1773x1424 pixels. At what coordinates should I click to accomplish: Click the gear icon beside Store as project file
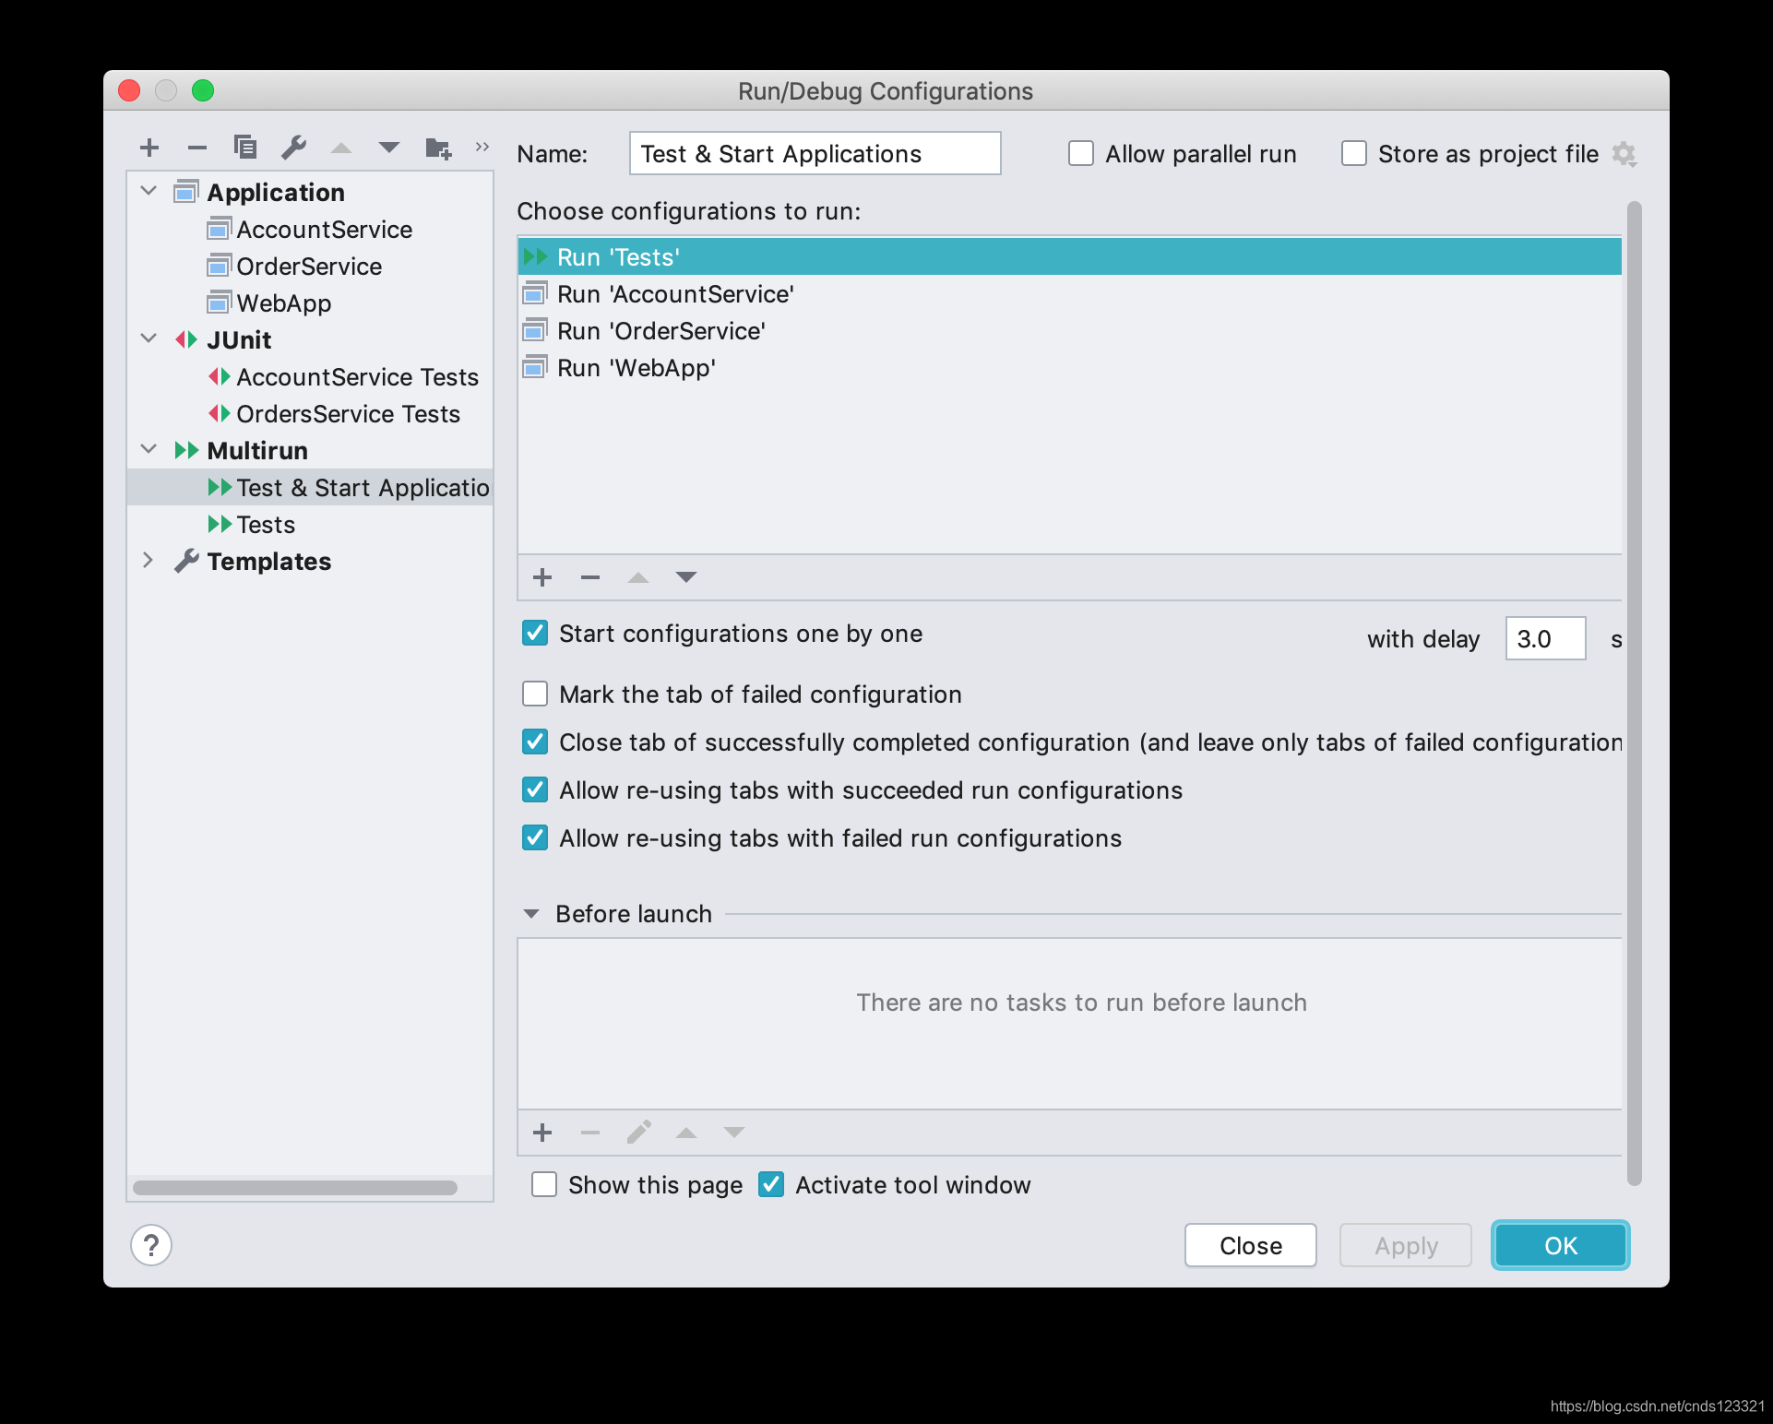[x=1624, y=154]
